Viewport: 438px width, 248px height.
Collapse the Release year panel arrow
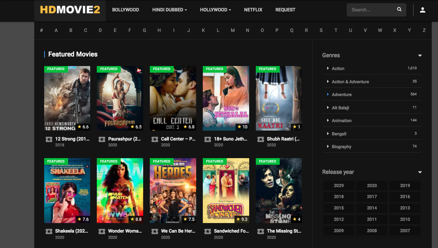click(x=420, y=172)
